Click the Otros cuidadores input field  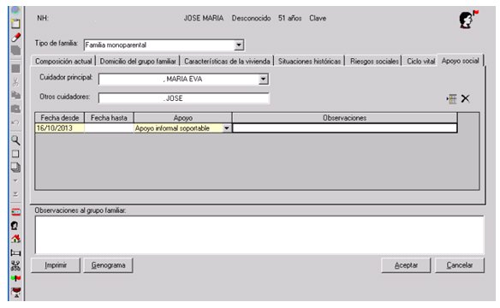[184, 98]
